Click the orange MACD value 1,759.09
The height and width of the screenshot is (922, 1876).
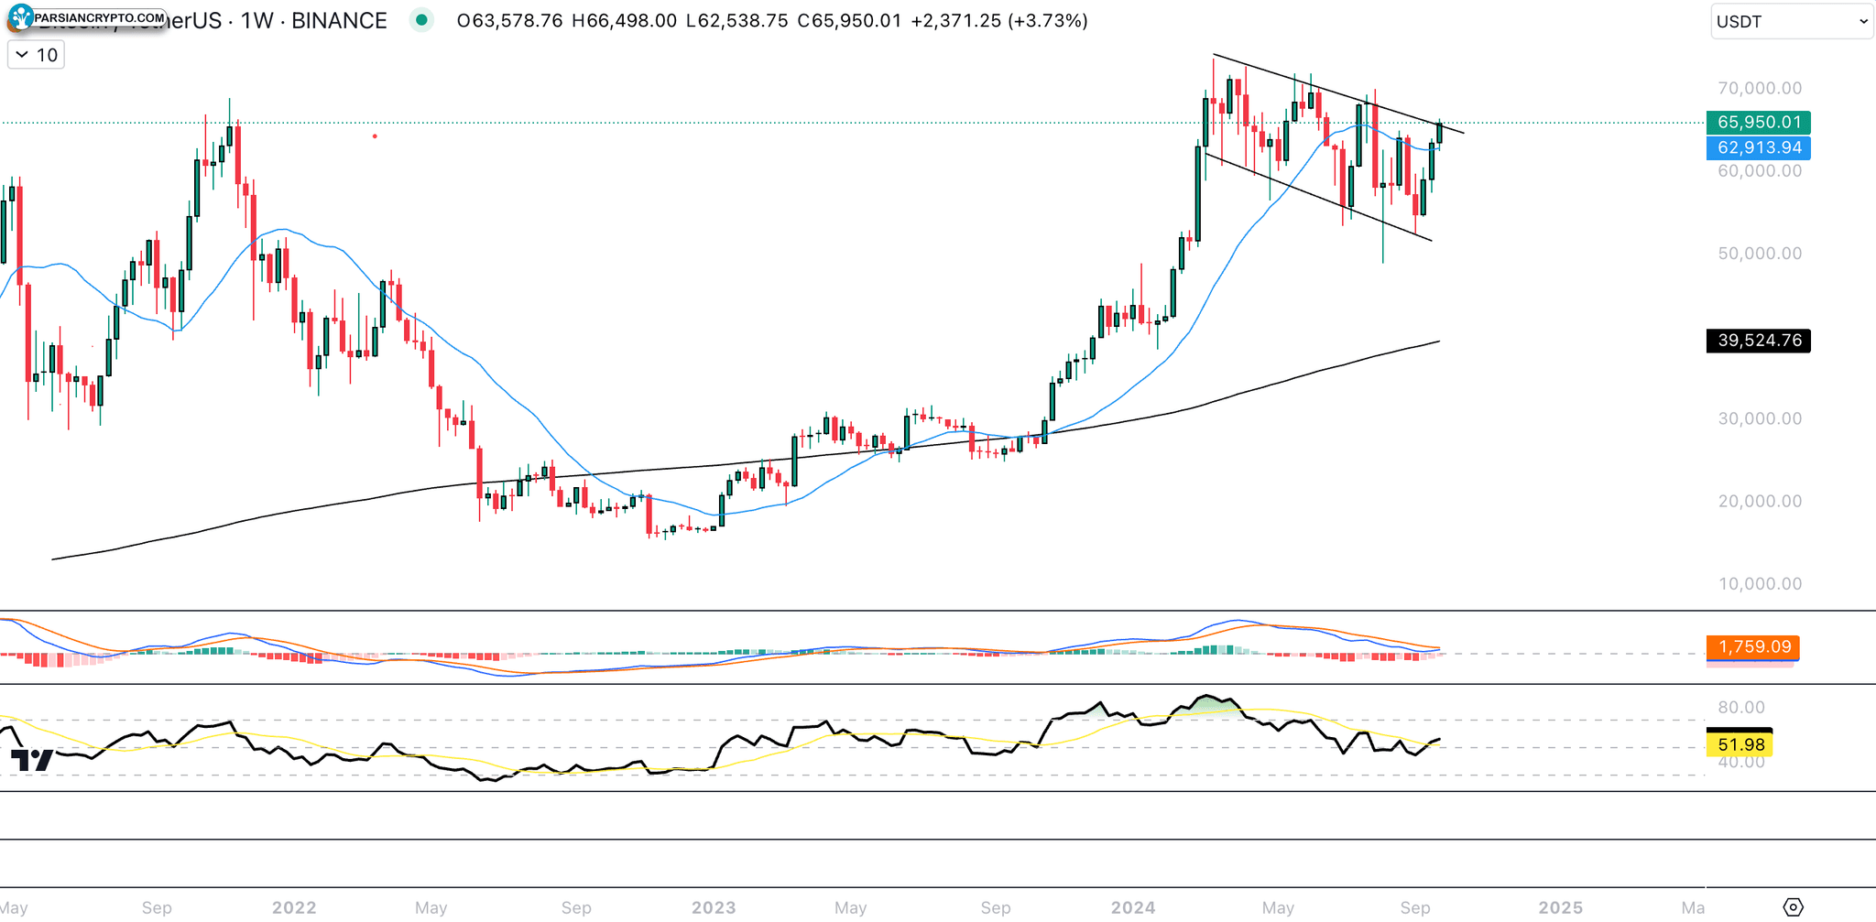(x=1752, y=647)
